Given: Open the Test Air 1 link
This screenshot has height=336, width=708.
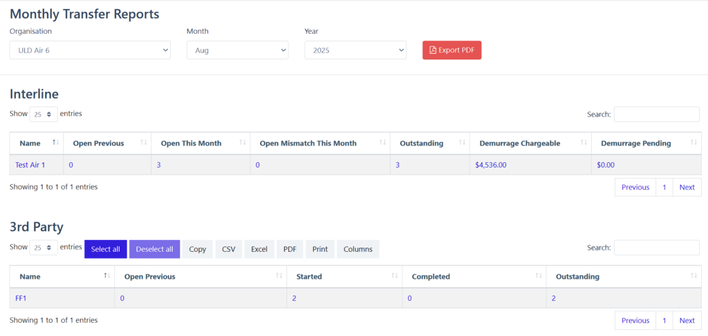Looking at the screenshot, I should (30, 165).
